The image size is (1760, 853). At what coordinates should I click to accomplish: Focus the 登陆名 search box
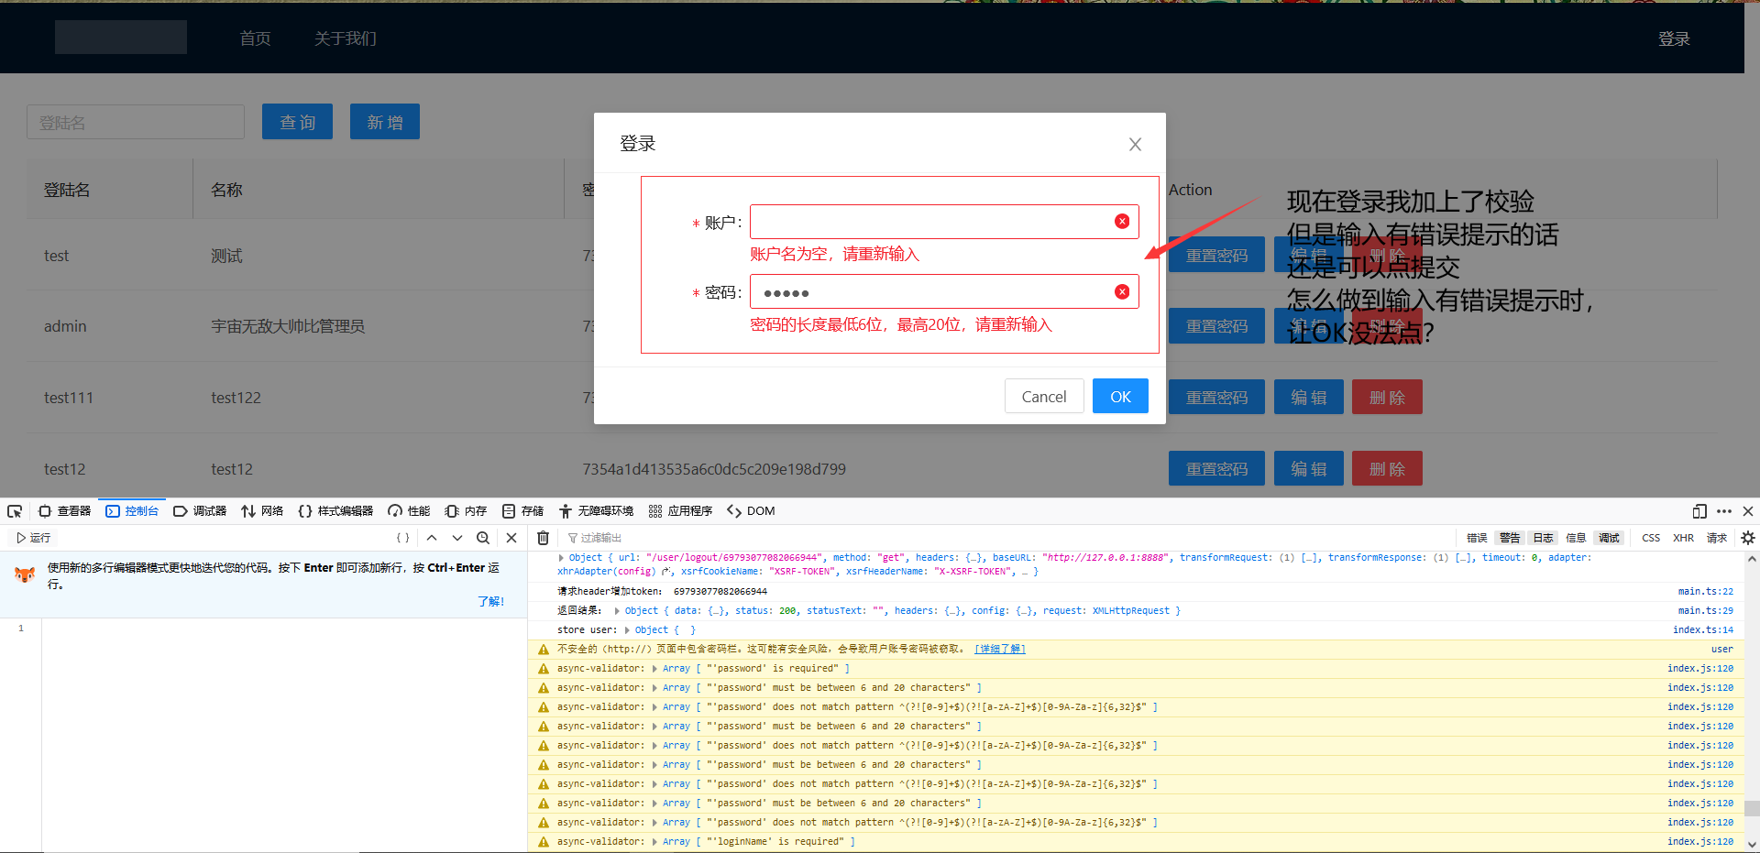point(136,122)
